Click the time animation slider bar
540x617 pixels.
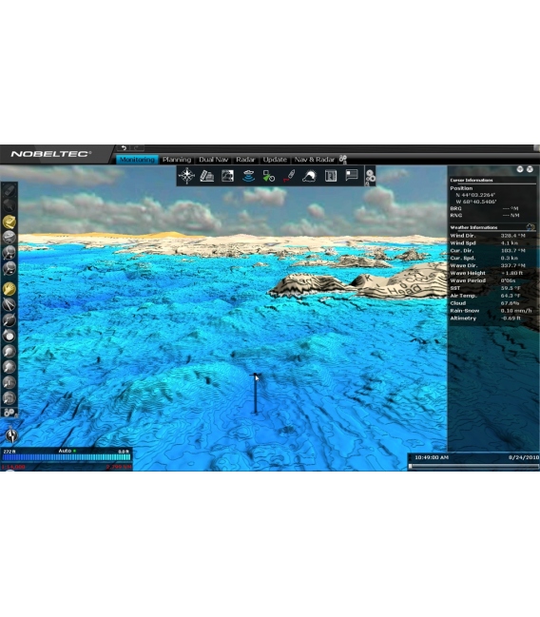[x=473, y=466]
